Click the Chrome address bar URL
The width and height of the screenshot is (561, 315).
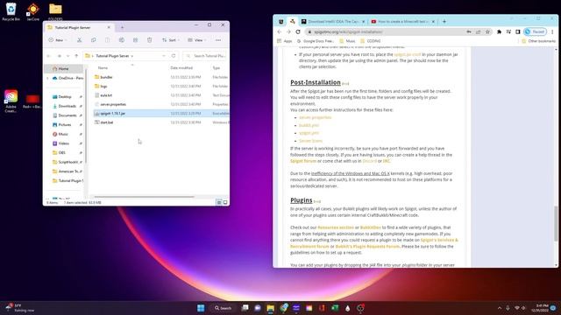coord(348,31)
